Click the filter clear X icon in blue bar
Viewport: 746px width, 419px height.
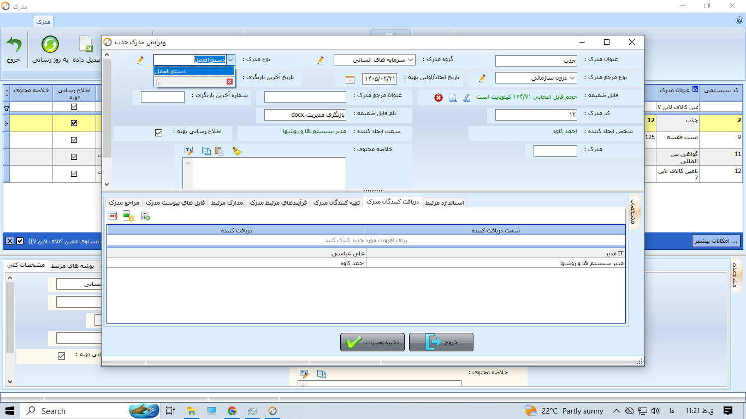[10, 241]
